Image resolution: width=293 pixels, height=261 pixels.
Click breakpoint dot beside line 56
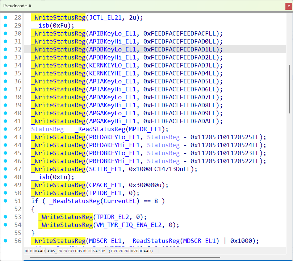[x=5, y=241]
